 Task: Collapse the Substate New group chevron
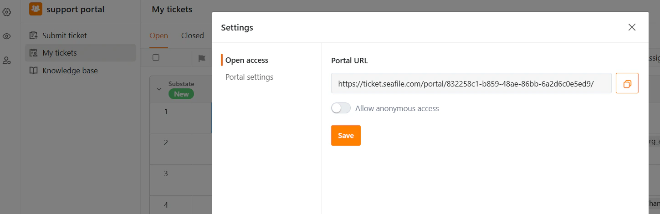coord(159,89)
